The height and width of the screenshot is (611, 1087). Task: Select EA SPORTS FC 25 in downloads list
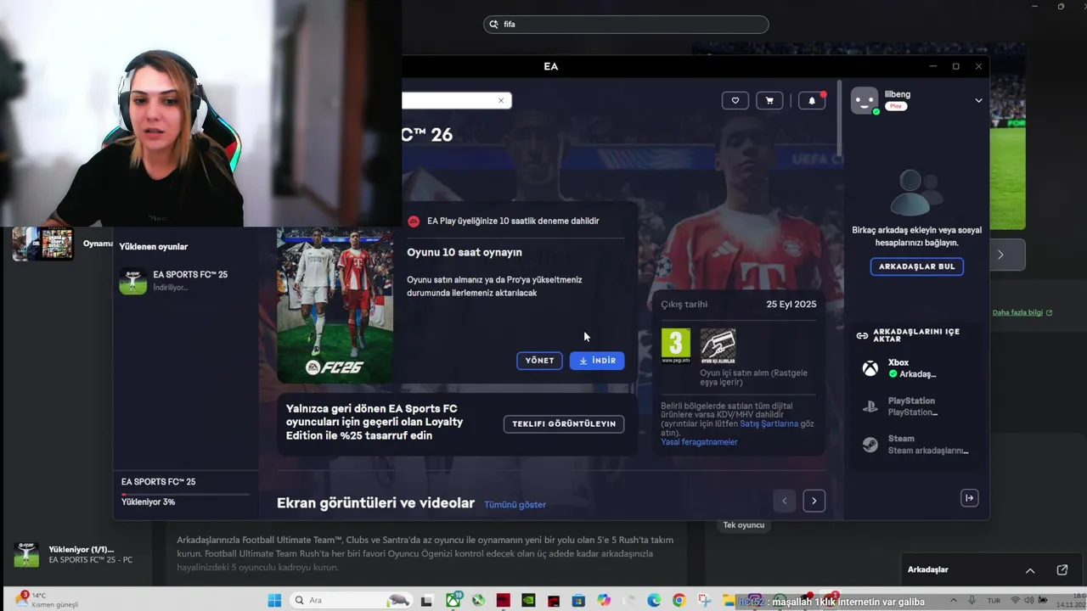tap(186, 281)
